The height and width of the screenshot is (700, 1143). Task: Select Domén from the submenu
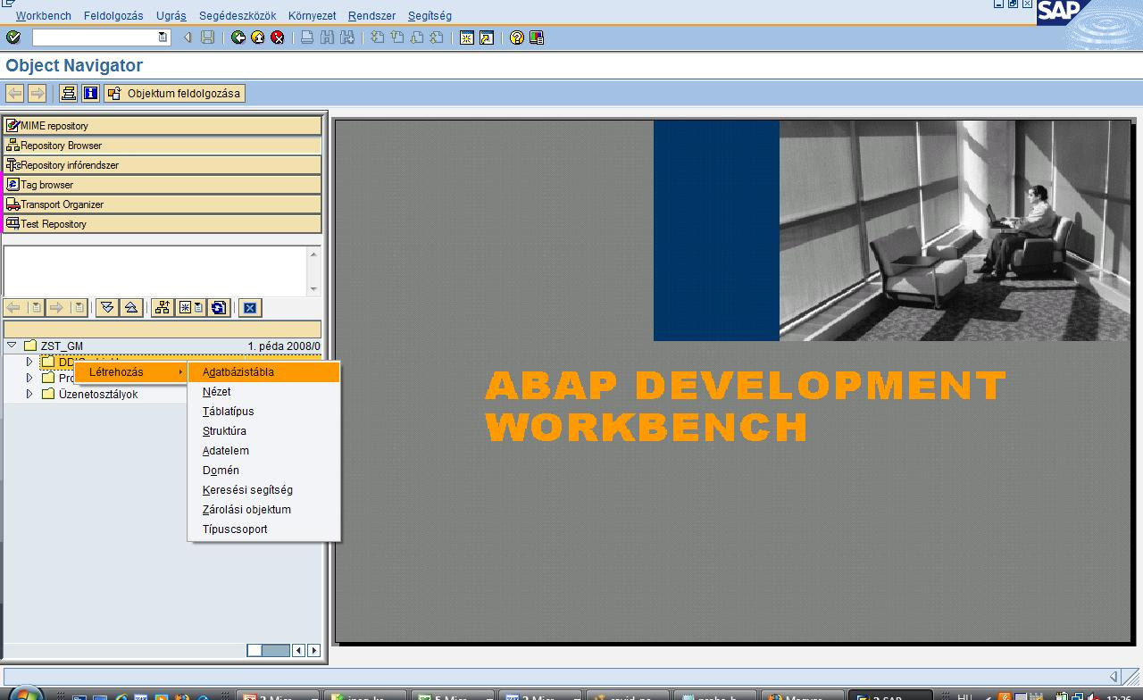pos(263,471)
